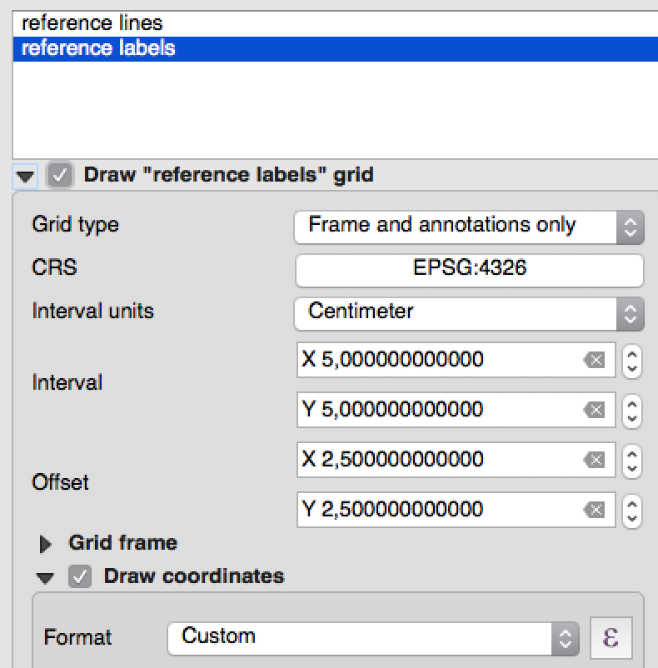Open the coordinate Format dropdown

click(x=372, y=638)
